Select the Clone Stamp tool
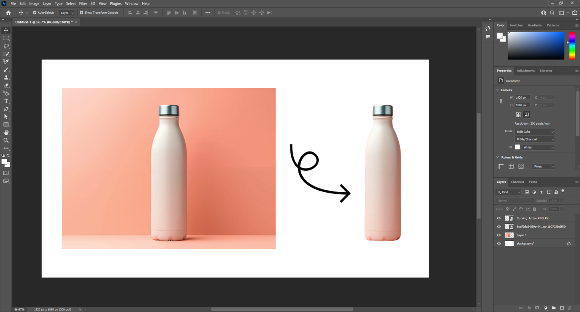Image resolution: width=580 pixels, height=312 pixels. (6, 77)
